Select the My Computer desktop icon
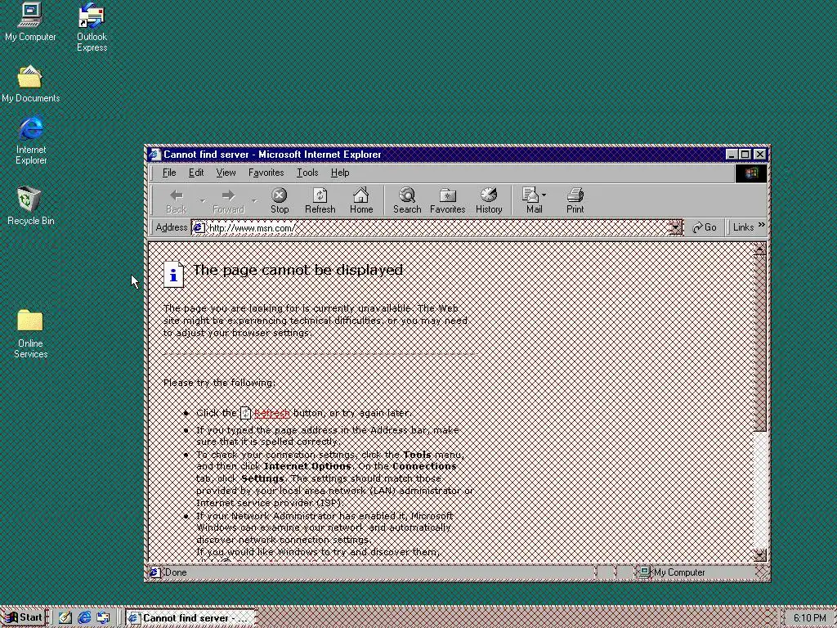Viewport: 837px width, 628px height. tap(30, 21)
